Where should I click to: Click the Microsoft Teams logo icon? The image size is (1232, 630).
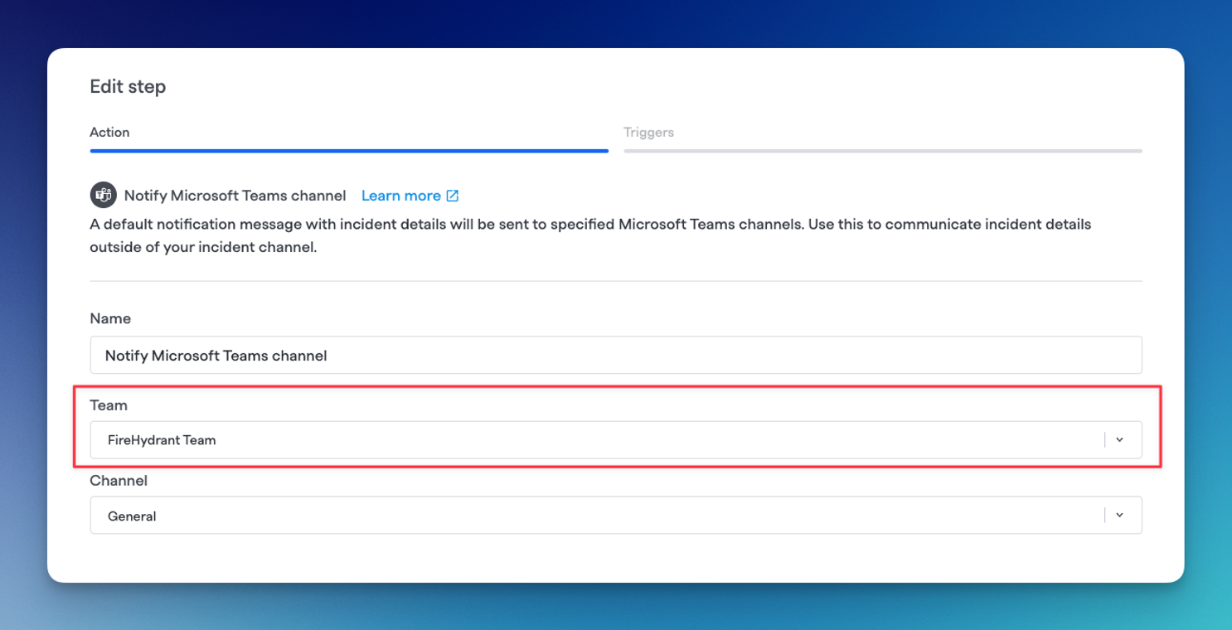point(103,196)
